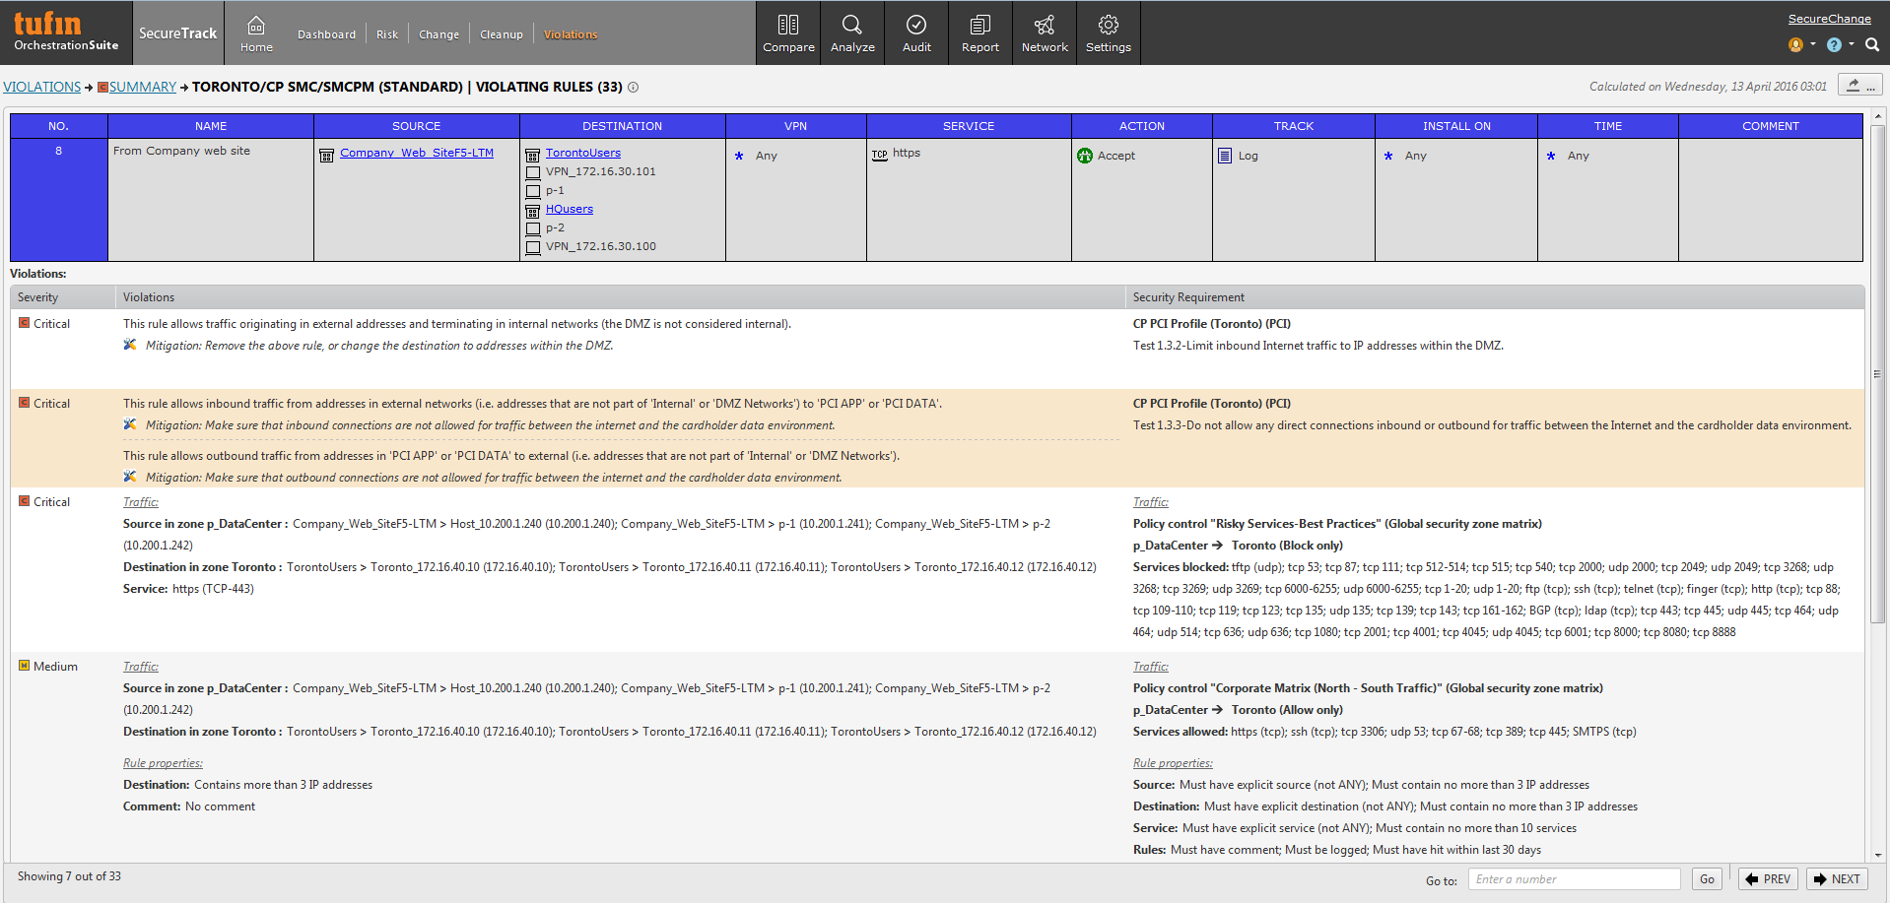Screen dimensions: 1890x903
Task: Follow the SUMMARY breadcrumb link
Action: 143,87
